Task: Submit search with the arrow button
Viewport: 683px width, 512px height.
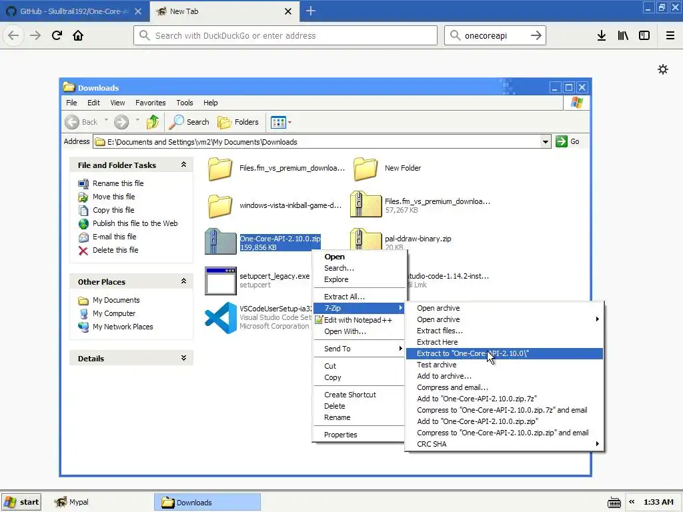Action: pos(536,35)
